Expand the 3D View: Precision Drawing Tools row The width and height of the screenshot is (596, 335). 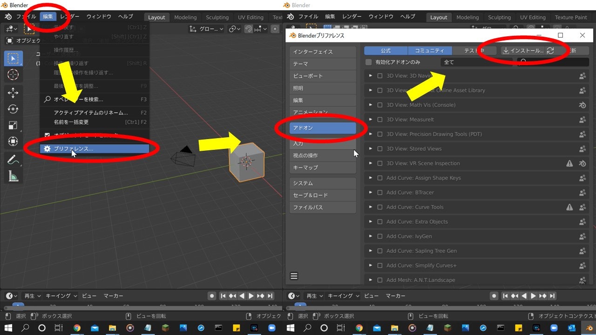(371, 134)
